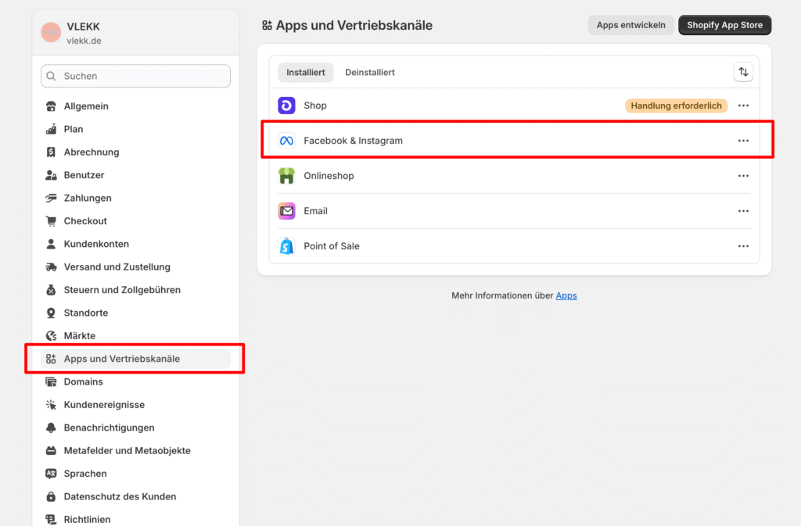Open the three-dot menu for Point of Sale
The image size is (801, 526).
[x=743, y=246]
